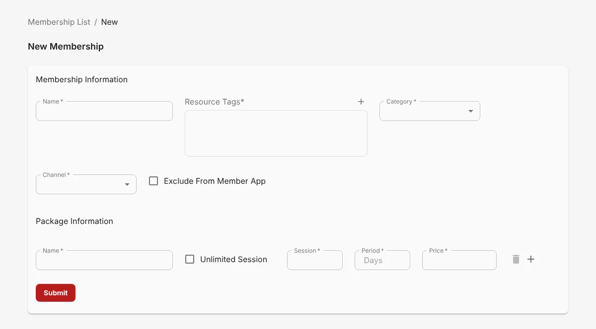Screen dimensions: 596x329
Task: Click inside the Resource Tags box
Action: tap(276, 133)
